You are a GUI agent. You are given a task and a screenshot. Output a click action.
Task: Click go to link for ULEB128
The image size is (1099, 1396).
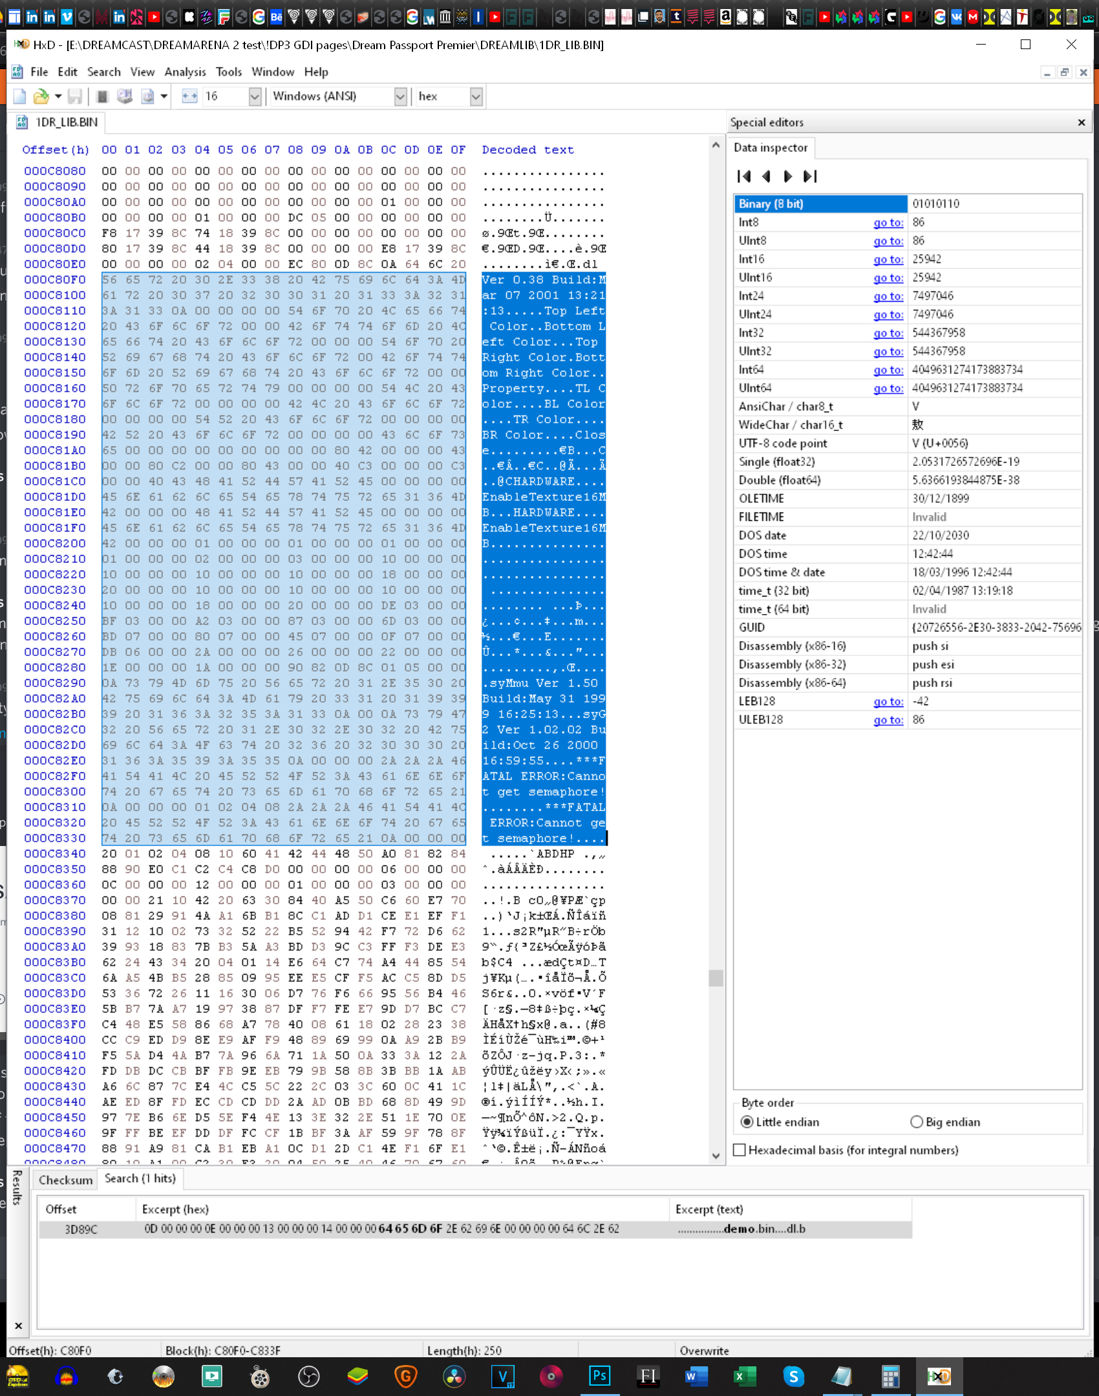point(888,719)
